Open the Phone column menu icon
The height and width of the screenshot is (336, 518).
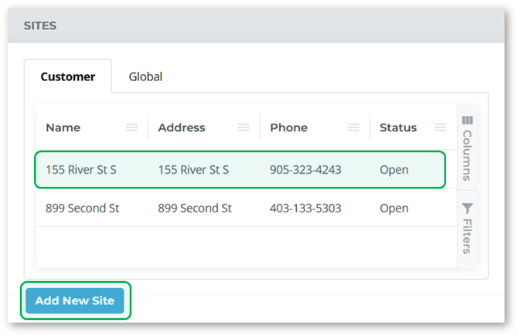tap(353, 127)
